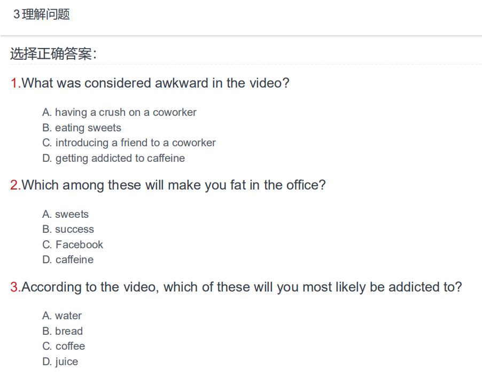Choose answer D caffeine for question 2
This screenshot has height=378, width=482.
click(68, 259)
